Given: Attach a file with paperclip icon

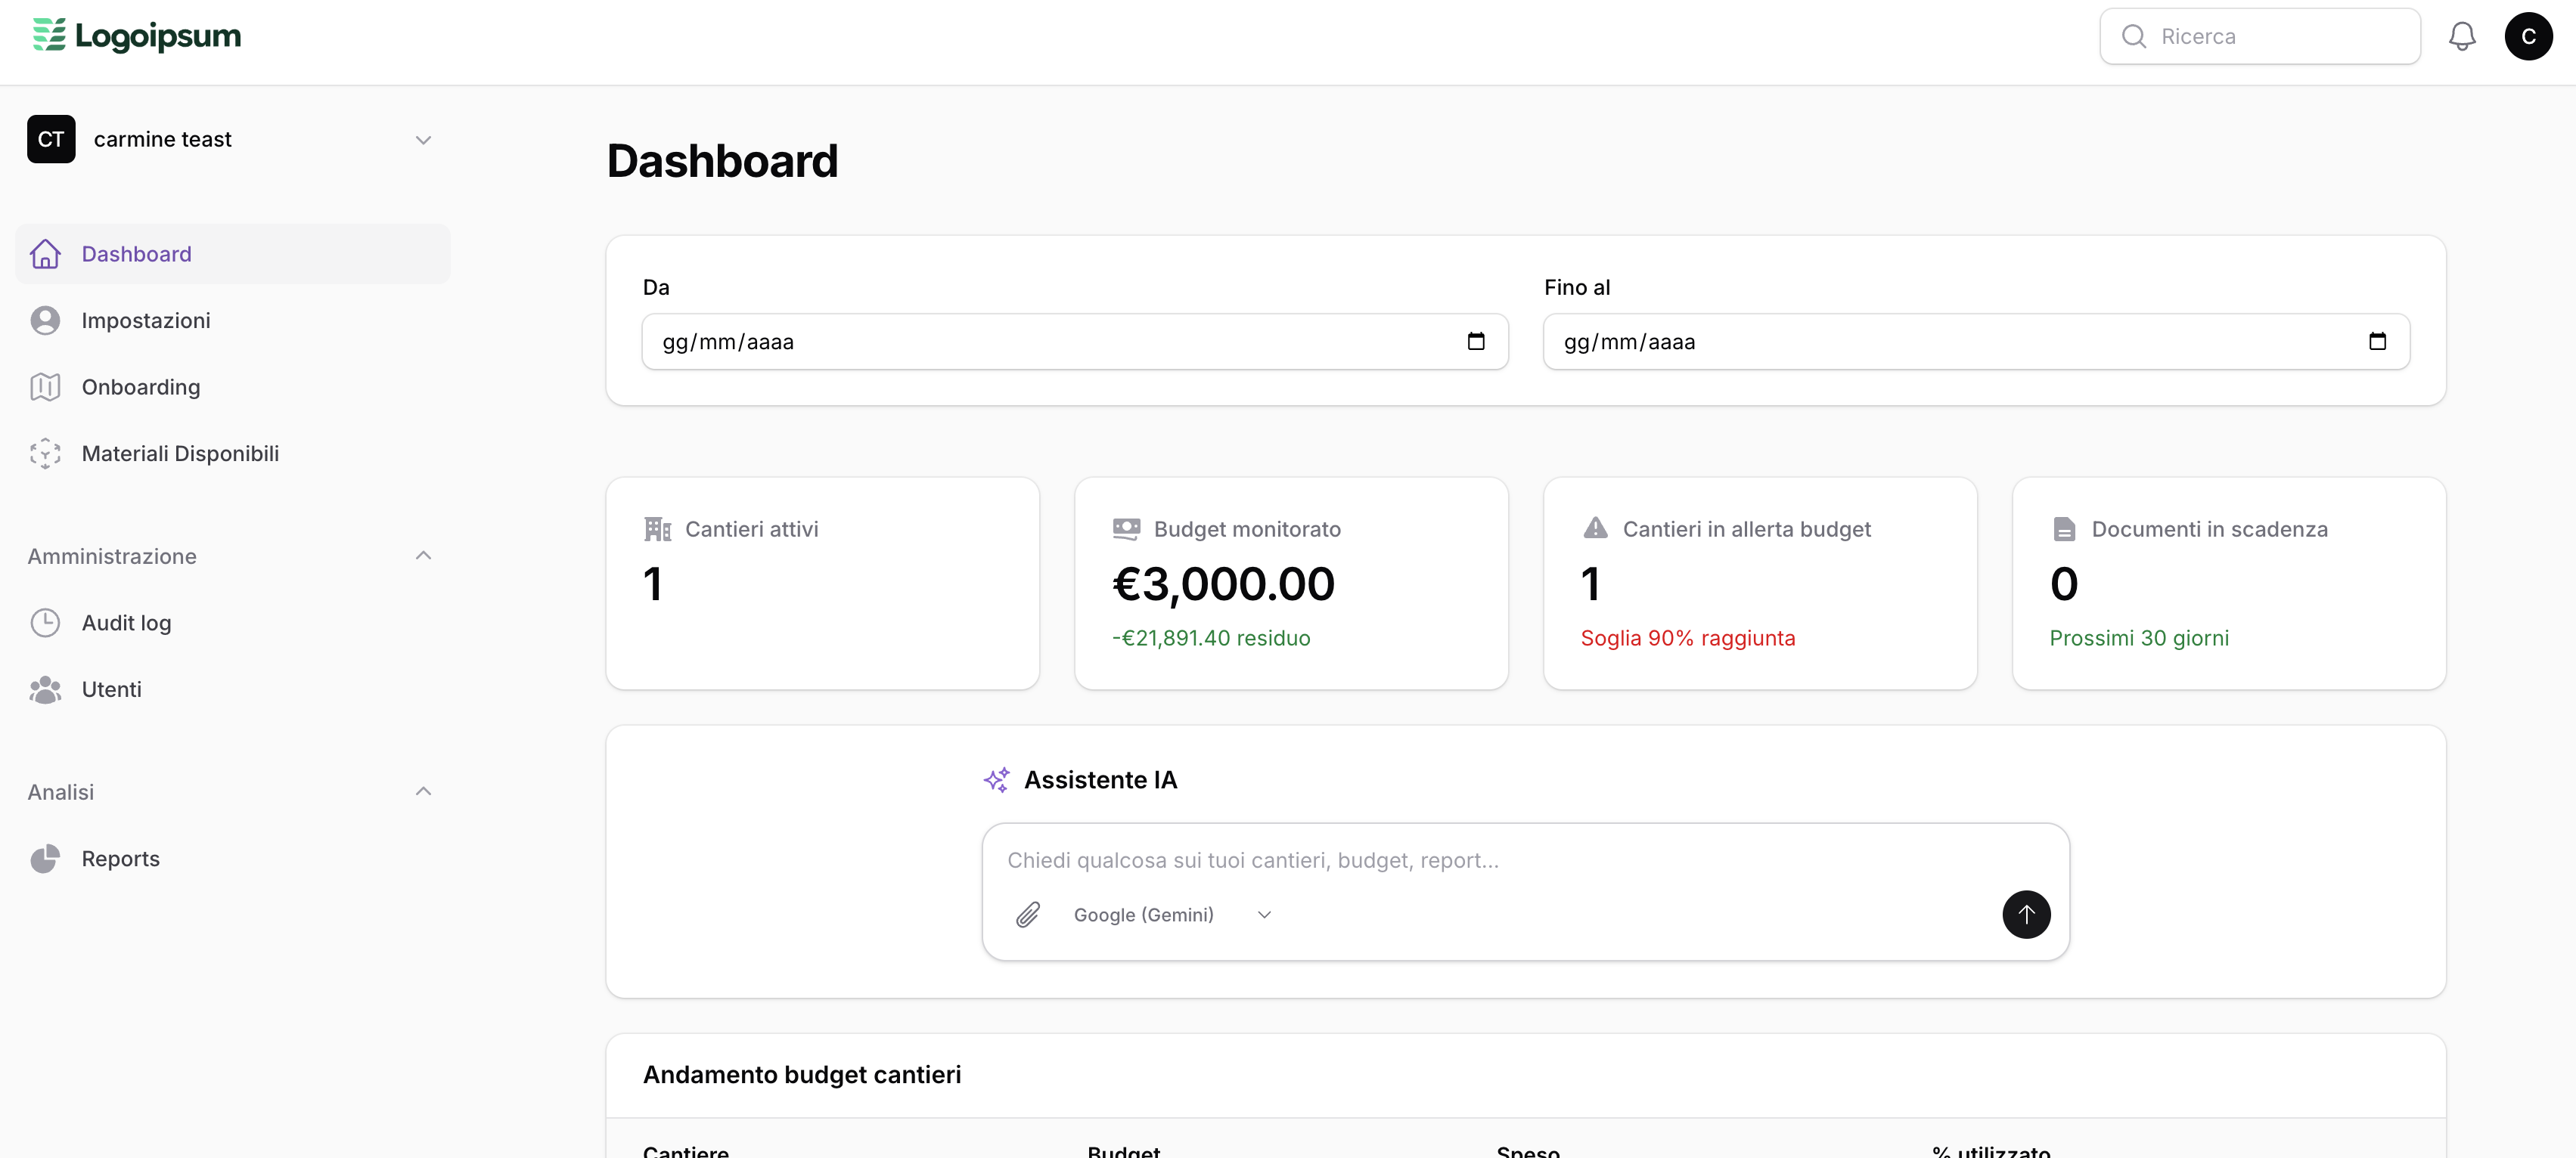Looking at the screenshot, I should click(1028, 914).
